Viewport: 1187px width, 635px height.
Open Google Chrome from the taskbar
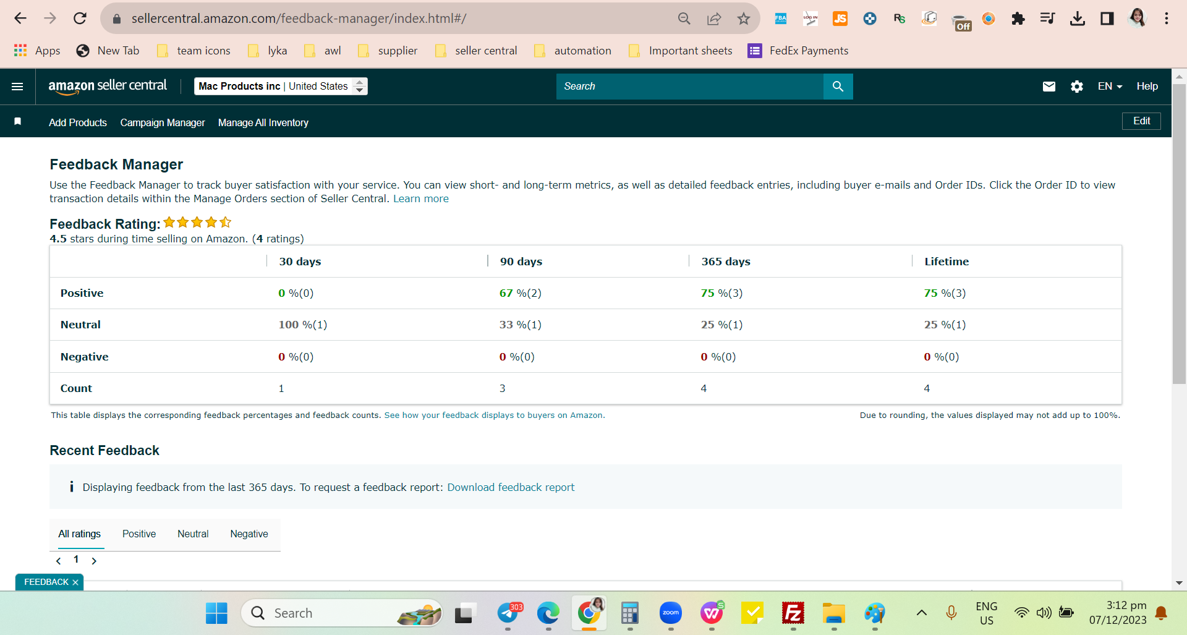pos(589,613)
